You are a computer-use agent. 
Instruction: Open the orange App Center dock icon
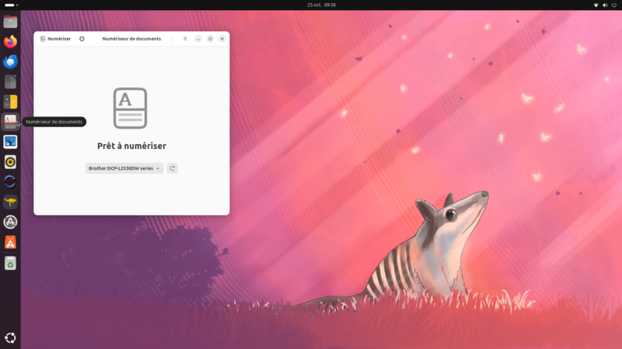click(x=10, y=242)
